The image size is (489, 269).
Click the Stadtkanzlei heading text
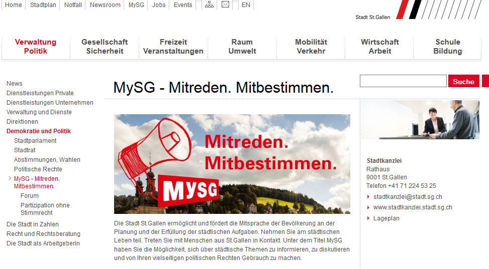click(x=384, y=161)
